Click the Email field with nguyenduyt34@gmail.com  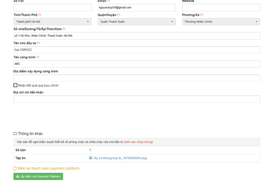pyautogui.click(x=137, y=7)
